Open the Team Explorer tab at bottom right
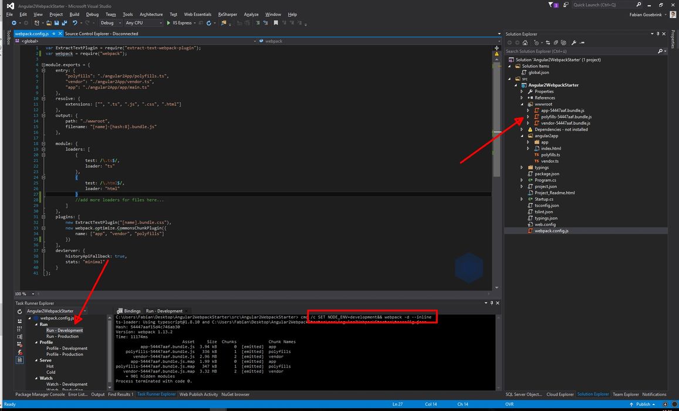 [x=626, y=394]
